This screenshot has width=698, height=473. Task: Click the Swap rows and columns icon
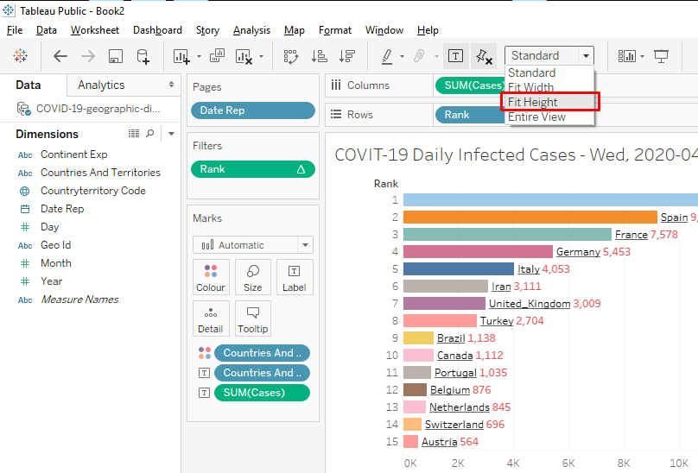click(x=290, y=56)
